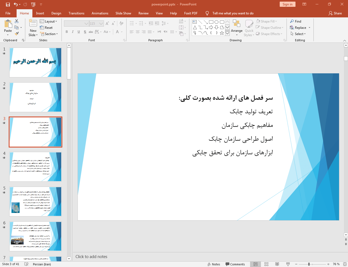348x267 pixels.
Task: Open Slide Sorter view from status bar
Action: [266, 264]
